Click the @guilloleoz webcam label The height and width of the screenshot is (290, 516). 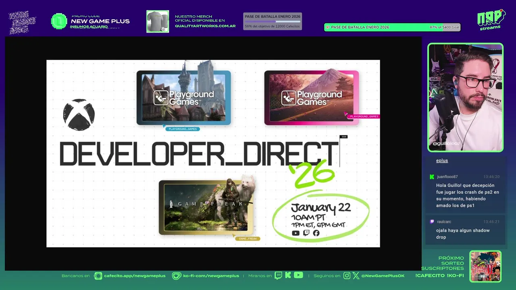(446, 143)
